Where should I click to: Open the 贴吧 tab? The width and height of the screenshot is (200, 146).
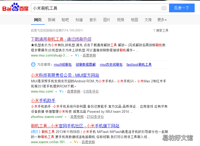click(x=65, y=20)
